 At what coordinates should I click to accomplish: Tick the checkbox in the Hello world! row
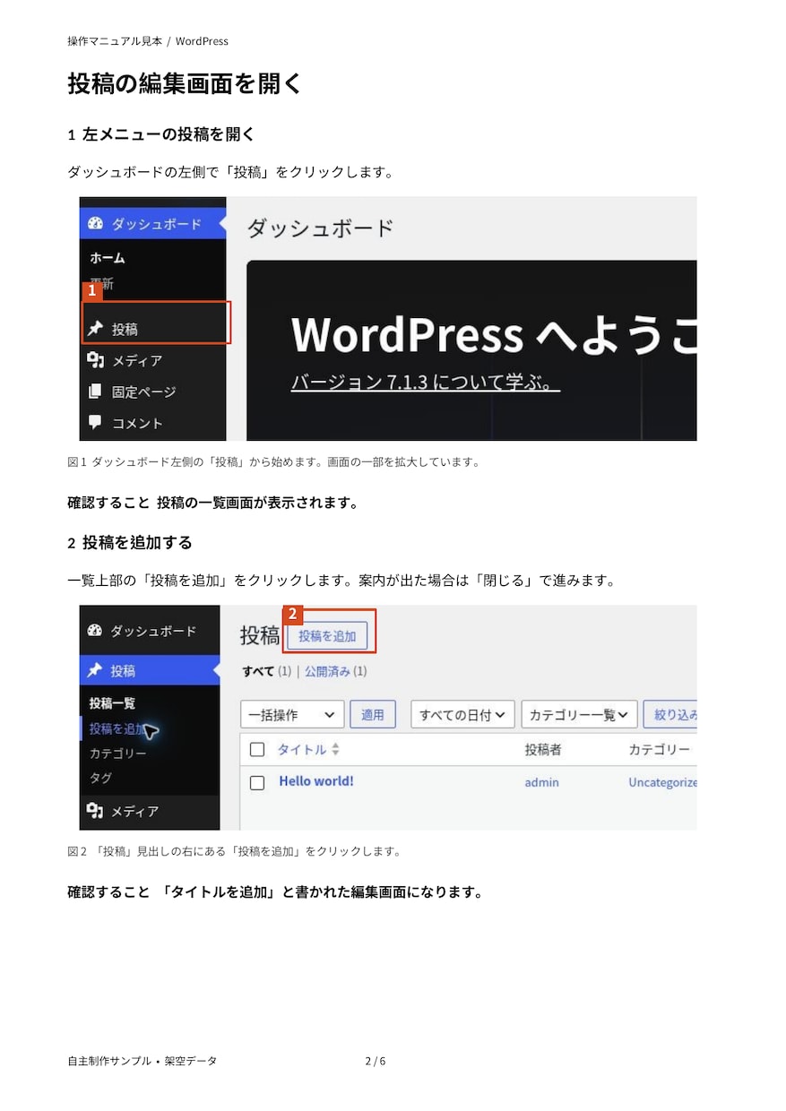coord(257,782)
